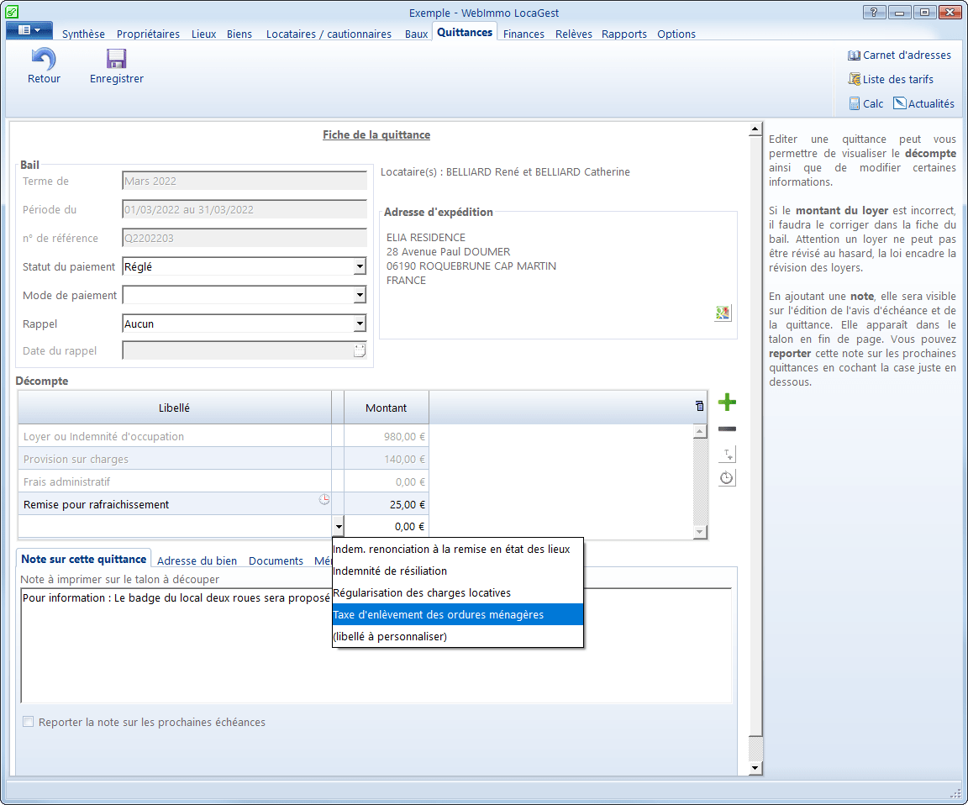Click the map icon in Adresse d'expédition
Image resolution: width=968 pixels, height=805 pixels.
723,313
